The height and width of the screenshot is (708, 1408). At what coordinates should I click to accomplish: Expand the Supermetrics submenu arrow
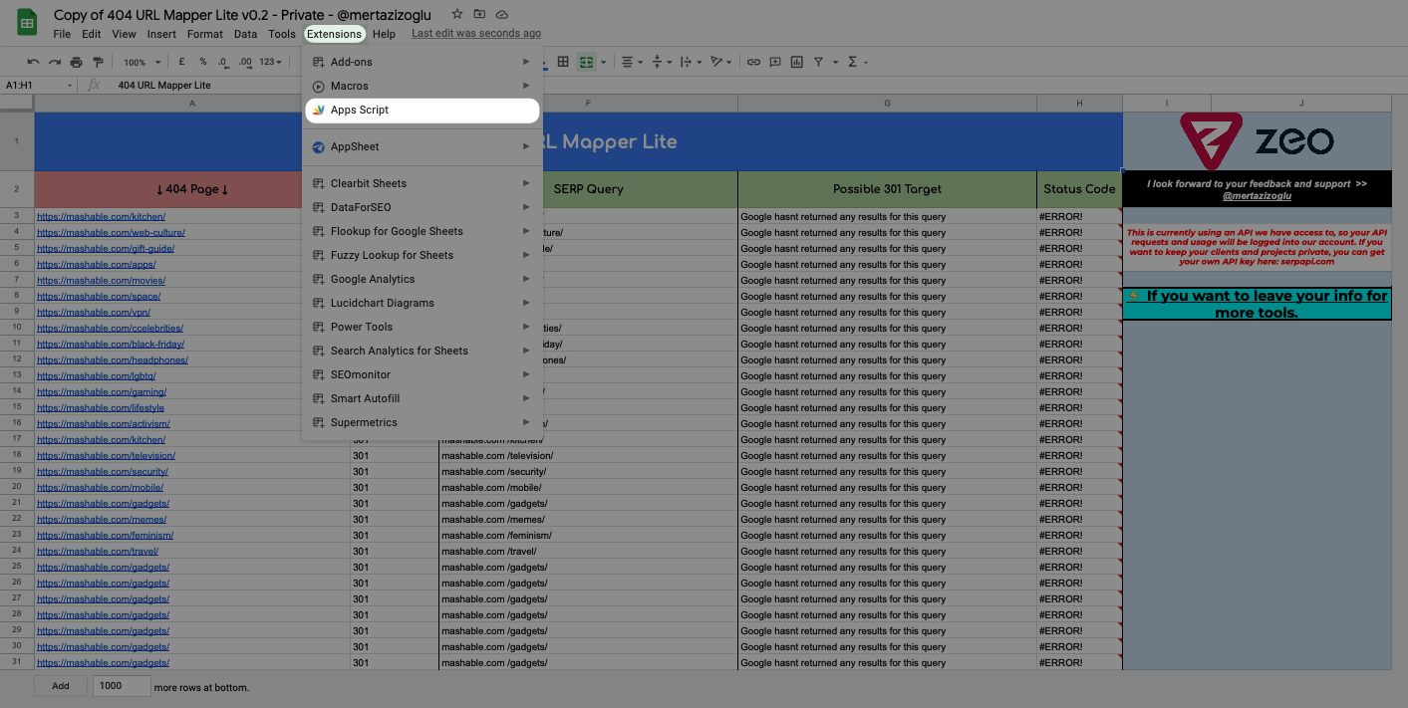point(526,422)
